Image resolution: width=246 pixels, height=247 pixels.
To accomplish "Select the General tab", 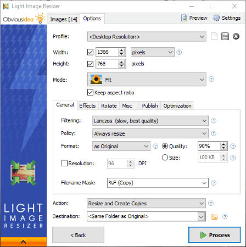I will pyautogui.click(x=65, y=105).
